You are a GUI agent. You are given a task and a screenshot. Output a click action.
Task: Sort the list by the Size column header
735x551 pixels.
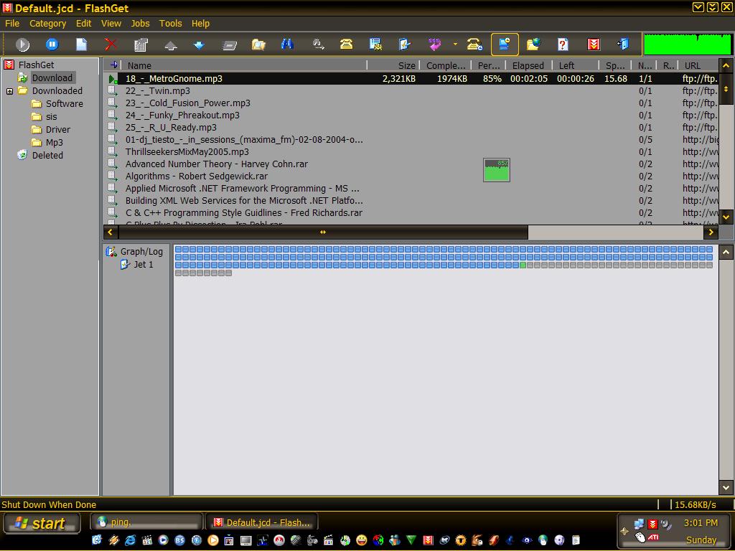406,65
